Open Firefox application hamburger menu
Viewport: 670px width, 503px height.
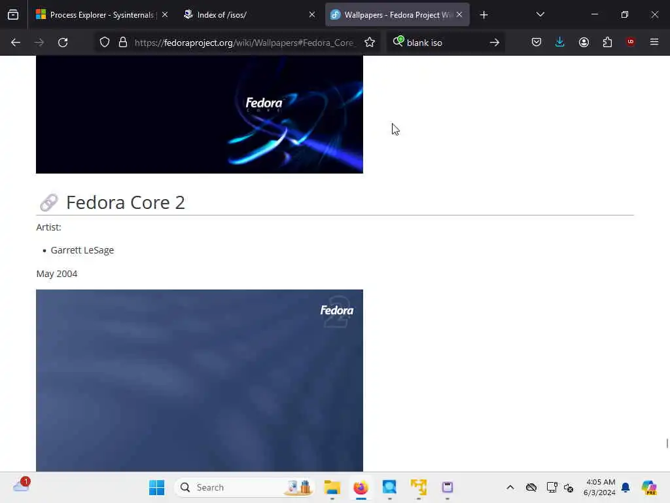[654, 42]
